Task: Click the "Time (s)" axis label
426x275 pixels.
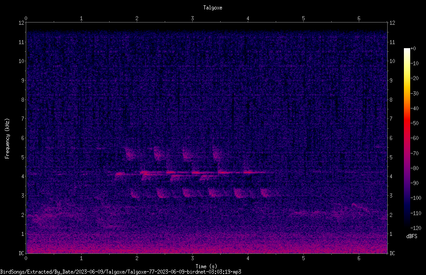Action: (206, 266)
